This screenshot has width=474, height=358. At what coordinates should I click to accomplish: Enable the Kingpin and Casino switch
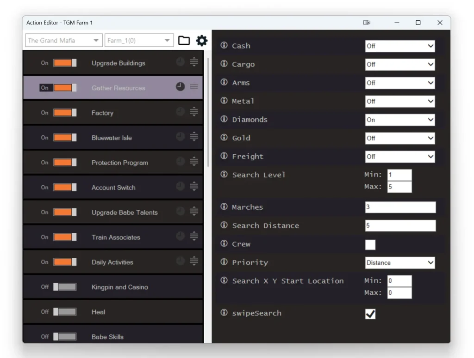(65, 287)
